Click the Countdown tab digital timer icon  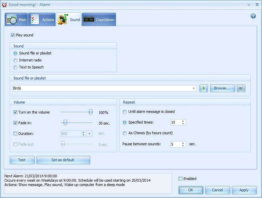coord(89,20)
